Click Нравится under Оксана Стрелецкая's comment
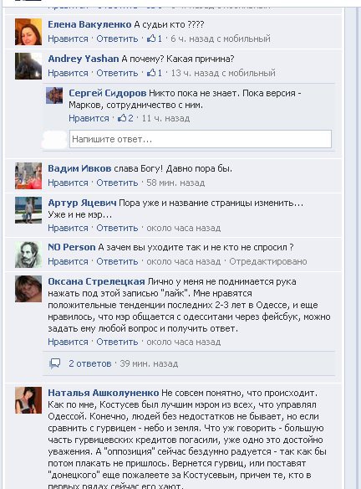361x489 pixels. click(68, 342)
